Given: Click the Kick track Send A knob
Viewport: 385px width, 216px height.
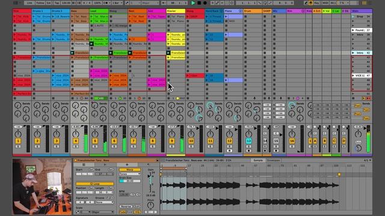Looking at the screenshot, I should point(18,106).
